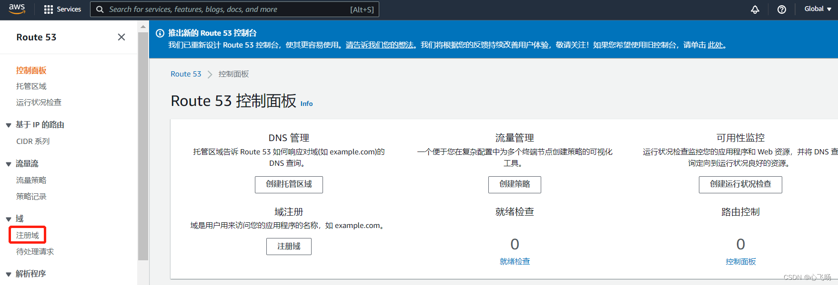Screen dimensions: 838x285
Task: Click 请告诉我们您的想法 feedback link
Action: [380, 45]
